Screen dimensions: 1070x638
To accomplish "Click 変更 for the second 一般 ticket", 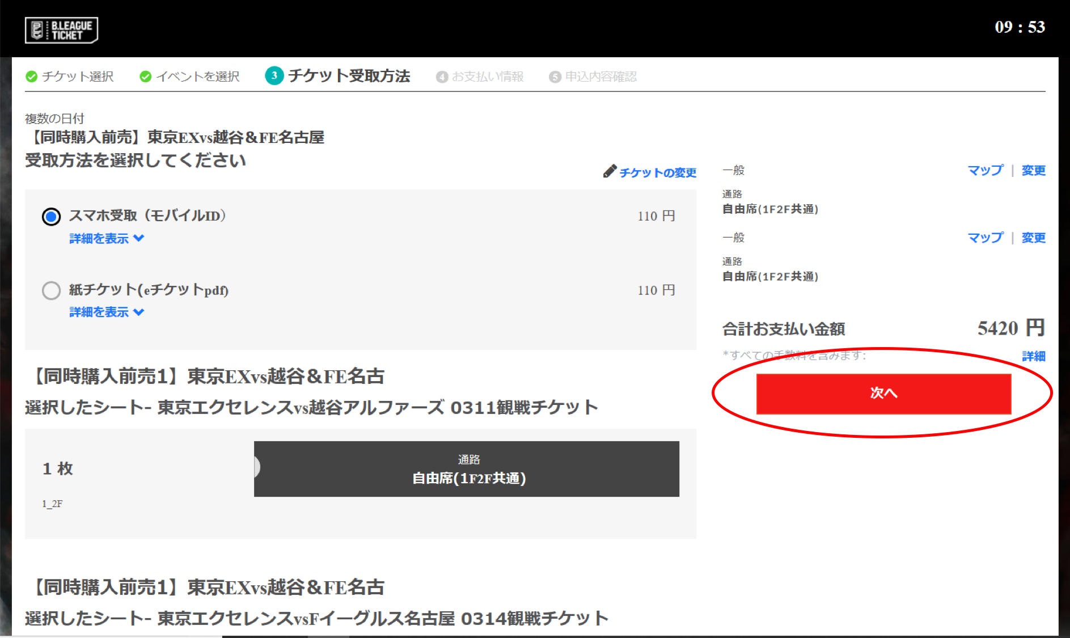I will pos(1033,238).
